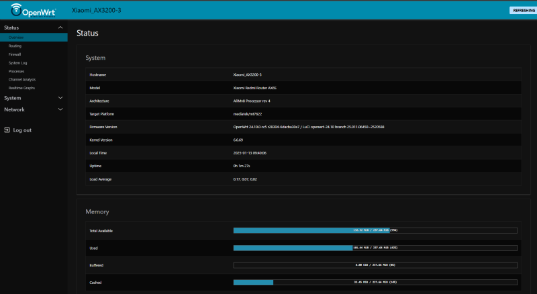Screen dimensions: 537x294
Task: Expand the Network menu chevron
Action: tap(60, 109)
